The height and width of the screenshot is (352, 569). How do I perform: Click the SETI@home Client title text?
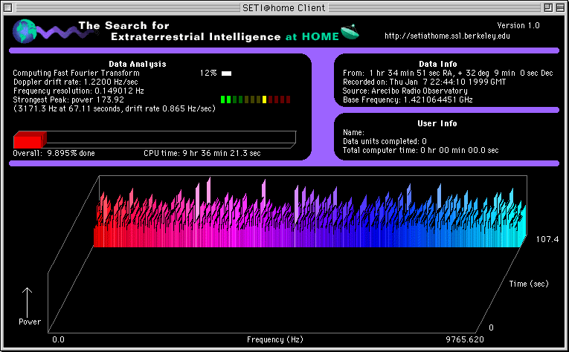pyautogui.click(x=284, y=7)
